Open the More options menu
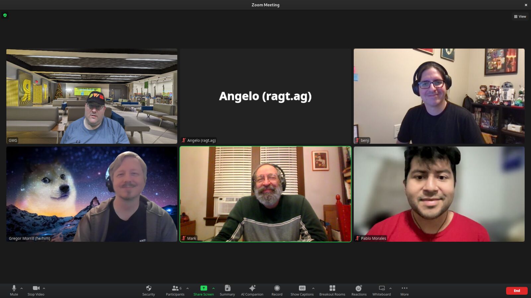This screenshot has width=531, height=298. click(x=405, y=290)
